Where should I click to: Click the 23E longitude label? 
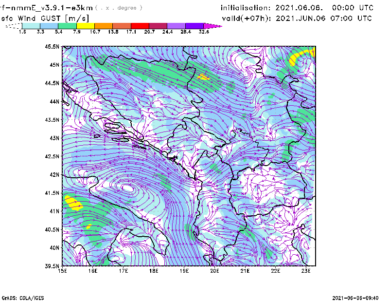306,271
